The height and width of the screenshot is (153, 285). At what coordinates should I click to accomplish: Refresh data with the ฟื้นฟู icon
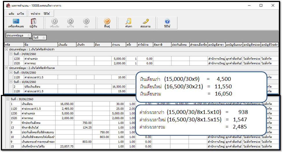(x=107, y=23)
